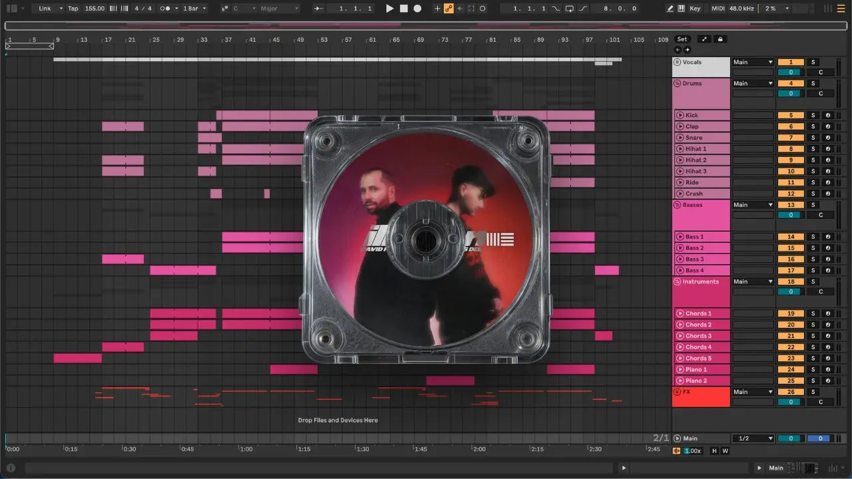Toggle the Computer MIDI Keyboard icon
The width and height of the screenshot is (852, 479).
(x=681, y=9)
